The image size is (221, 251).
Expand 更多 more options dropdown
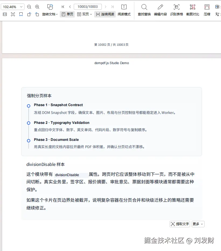point(198,224)
